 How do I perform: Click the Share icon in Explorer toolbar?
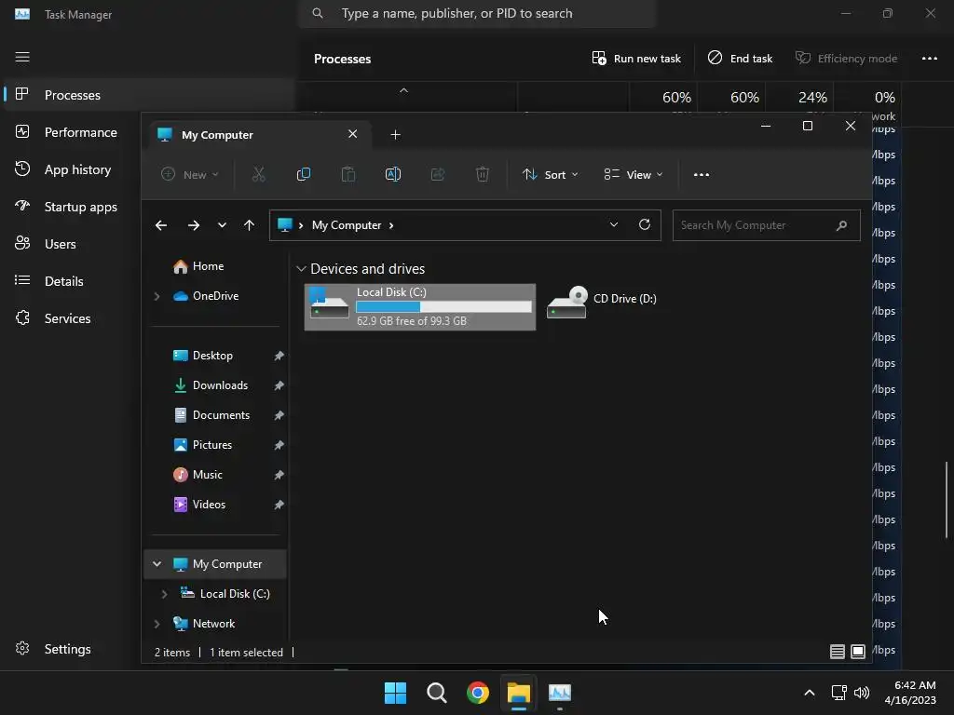coord(438,174)
